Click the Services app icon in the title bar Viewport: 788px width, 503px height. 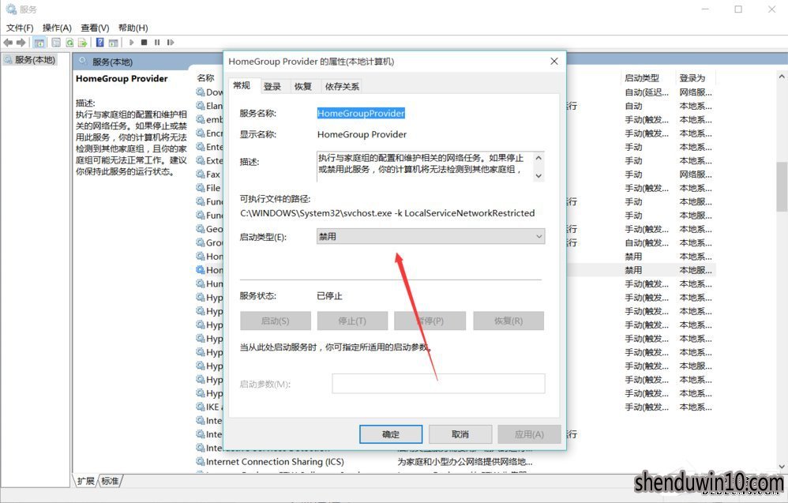10,9
